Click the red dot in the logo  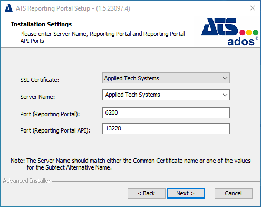242,32
